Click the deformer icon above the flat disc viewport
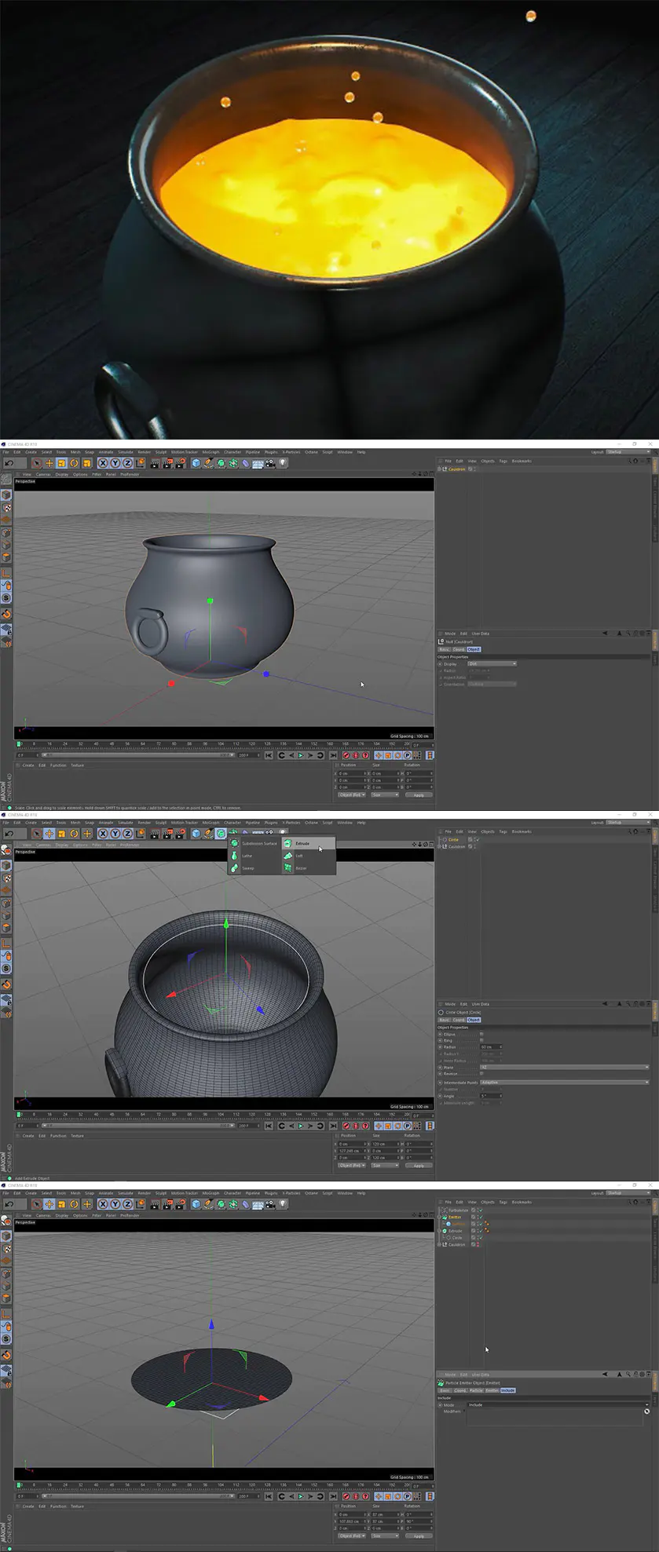The height and width of the screenshot is (1552, 659). pyautogui.click(x=244, y=1204)
